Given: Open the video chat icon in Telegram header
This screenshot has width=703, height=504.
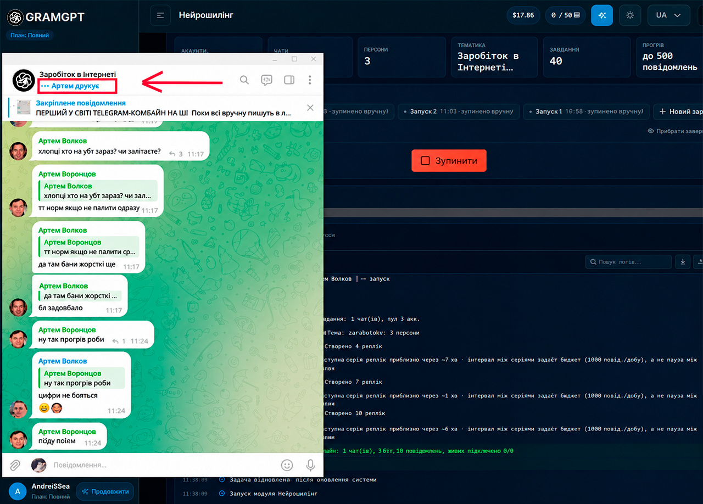Looking at the screenshot, I should [267, 80].
